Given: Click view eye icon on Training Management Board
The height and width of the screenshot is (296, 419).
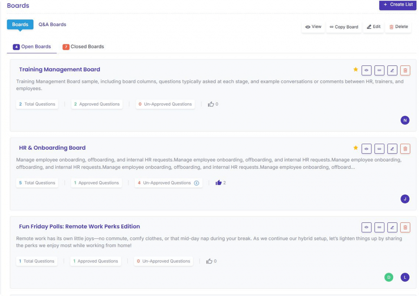Looking at the screenshot, I should coord(366,70).
